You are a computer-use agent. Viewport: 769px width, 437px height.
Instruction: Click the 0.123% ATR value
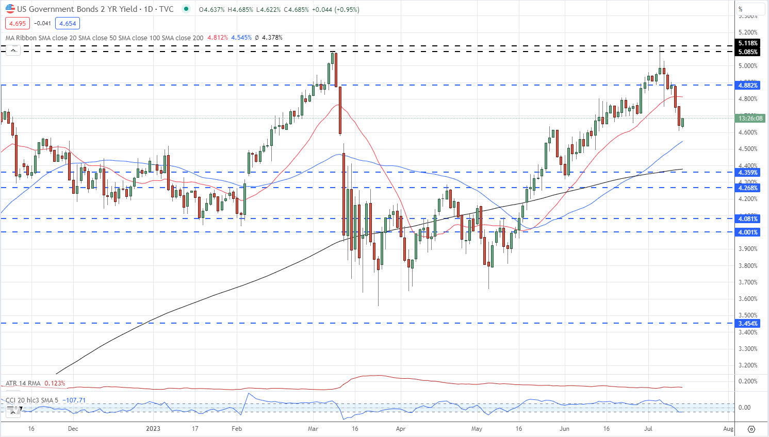pyautogui.click(x=55, y=383)
